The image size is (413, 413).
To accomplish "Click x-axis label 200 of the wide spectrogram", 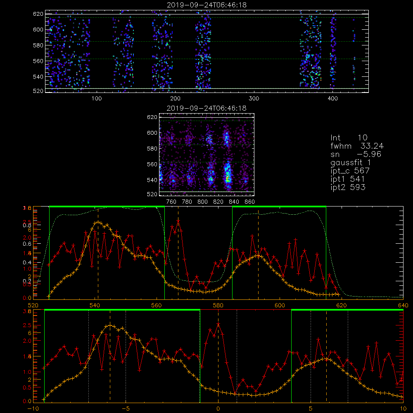I will 175,99.
